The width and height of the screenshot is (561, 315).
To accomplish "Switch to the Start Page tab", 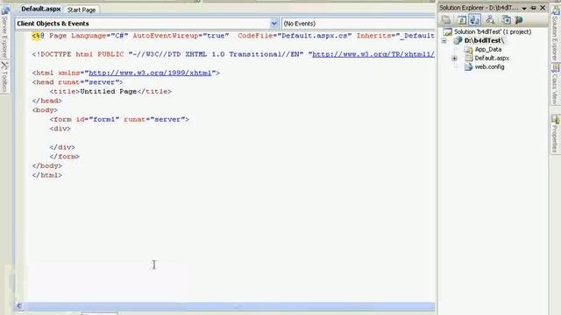I will point(82,10).
